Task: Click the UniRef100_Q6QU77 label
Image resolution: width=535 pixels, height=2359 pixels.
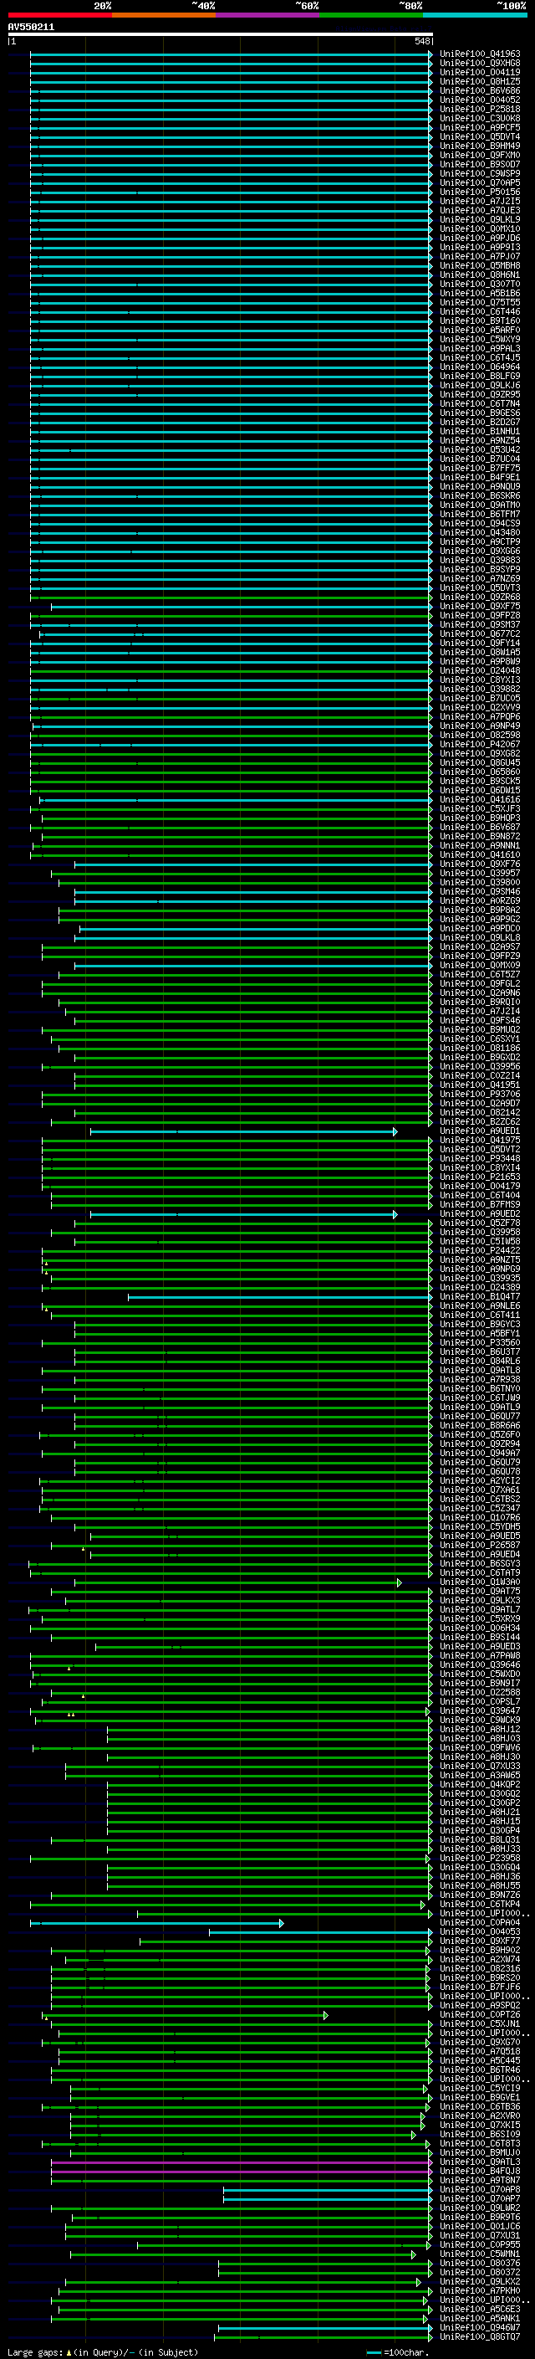Action: click(x=480, y=1417)
